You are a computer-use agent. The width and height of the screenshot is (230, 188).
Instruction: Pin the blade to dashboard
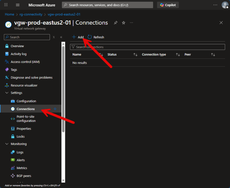(116, 23)
